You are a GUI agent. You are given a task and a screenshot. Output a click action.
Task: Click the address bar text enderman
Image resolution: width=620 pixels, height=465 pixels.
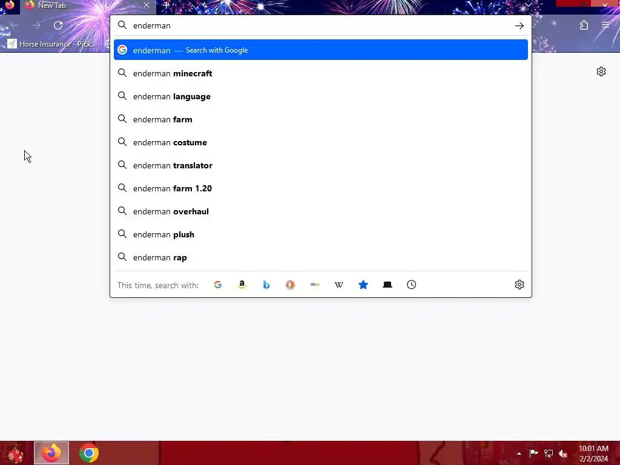click(152, 25)
